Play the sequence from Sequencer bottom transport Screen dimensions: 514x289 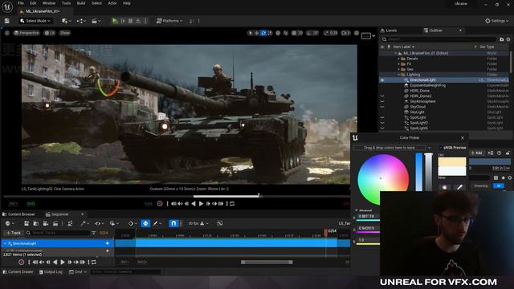(63, 263)
